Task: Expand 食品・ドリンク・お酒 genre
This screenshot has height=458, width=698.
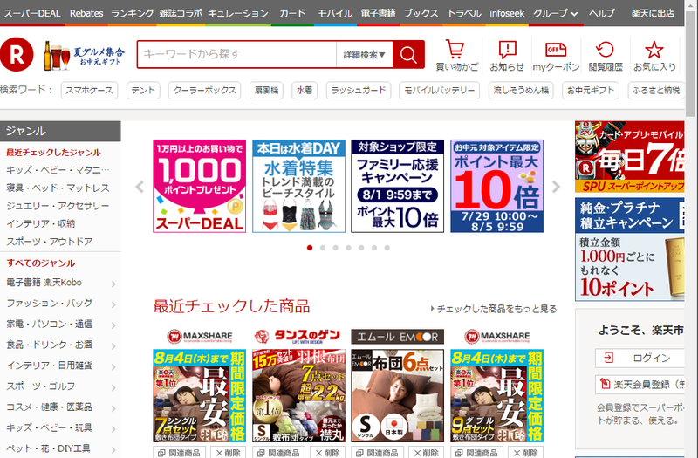Action: pyautogui.click(x=60, y=345)
